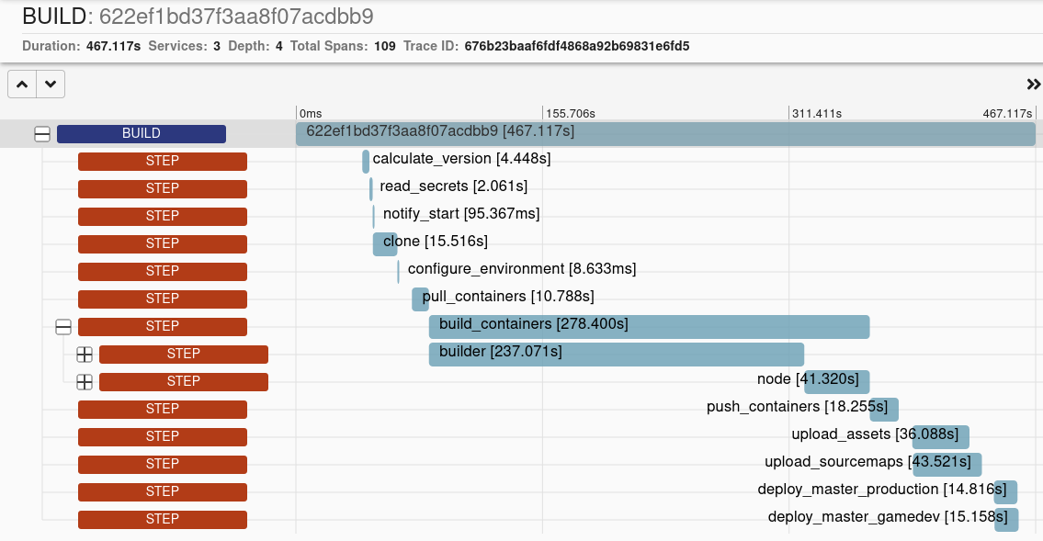The image size is (1043, 541).
Task: Open build_containers span bar
Action: point(649,327)
